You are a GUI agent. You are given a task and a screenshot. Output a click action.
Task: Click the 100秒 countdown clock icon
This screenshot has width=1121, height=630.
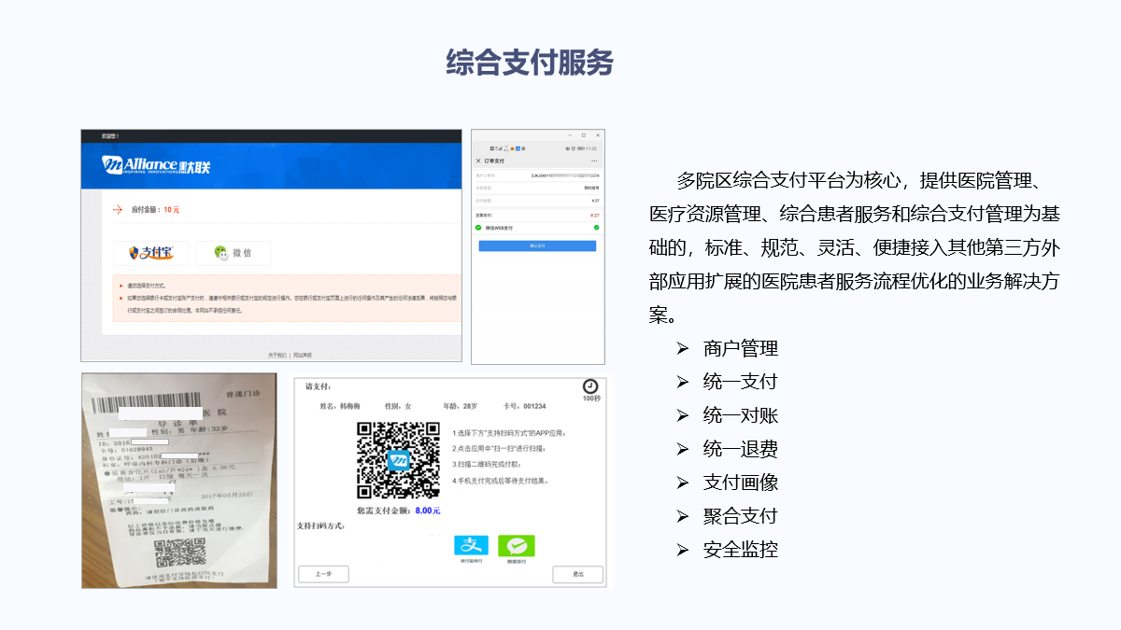(x=590, y=386)
